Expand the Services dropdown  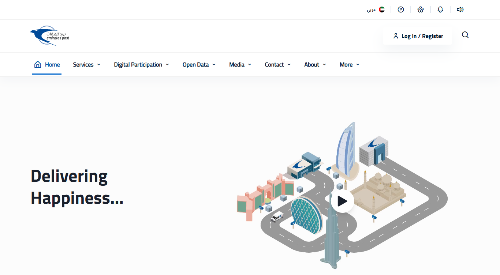(x=87, y=65)
